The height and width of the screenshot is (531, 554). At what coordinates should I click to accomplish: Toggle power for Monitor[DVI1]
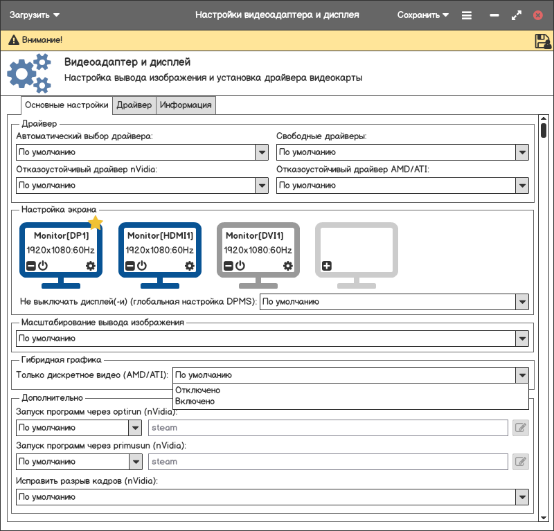click(240, 266)
